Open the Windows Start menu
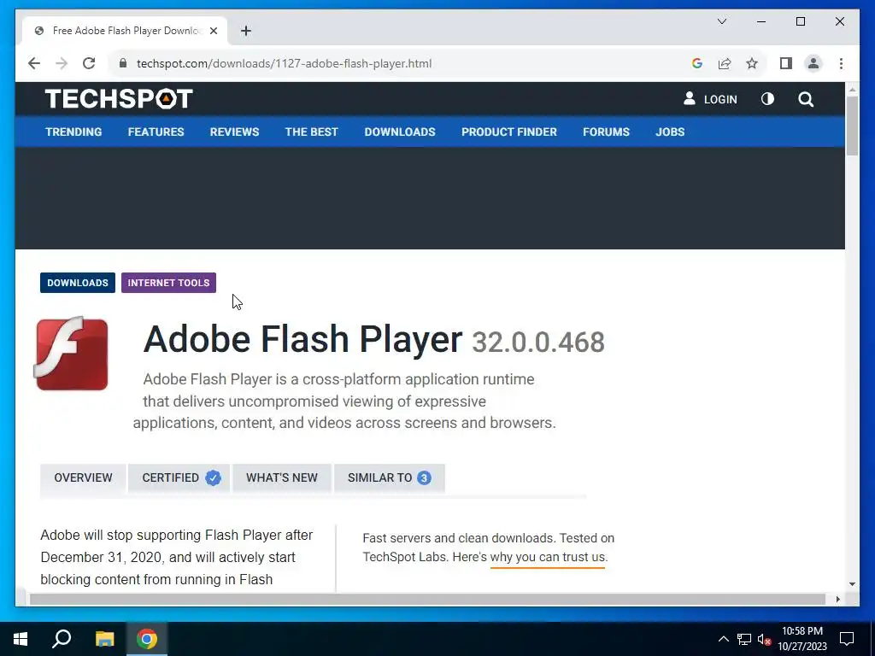The width and height of the screenshot is (875, 656). 21,639
